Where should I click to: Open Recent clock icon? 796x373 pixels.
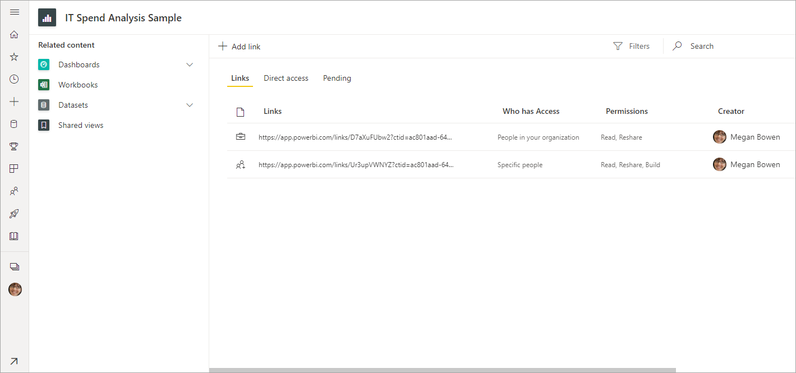(x=15, y=79)
